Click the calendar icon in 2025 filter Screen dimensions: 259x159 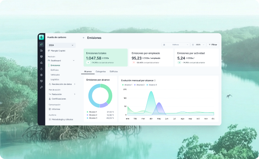(193, 45)
